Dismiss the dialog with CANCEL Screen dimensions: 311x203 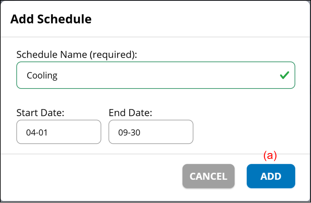[x=208, y=176]
